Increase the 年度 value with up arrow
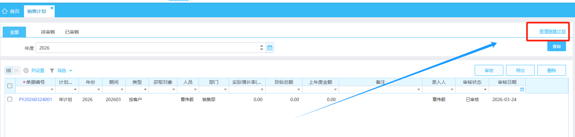 pyautogui.click(x=262, y=46)
